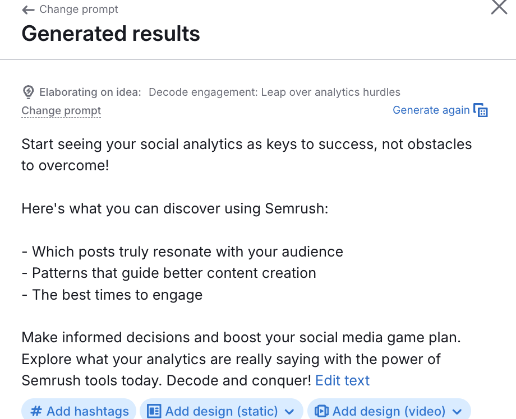Viewport: 516px width, 419px height.
Task: Click the bullet line about best times to engage
Action: [x=112, y=295]
